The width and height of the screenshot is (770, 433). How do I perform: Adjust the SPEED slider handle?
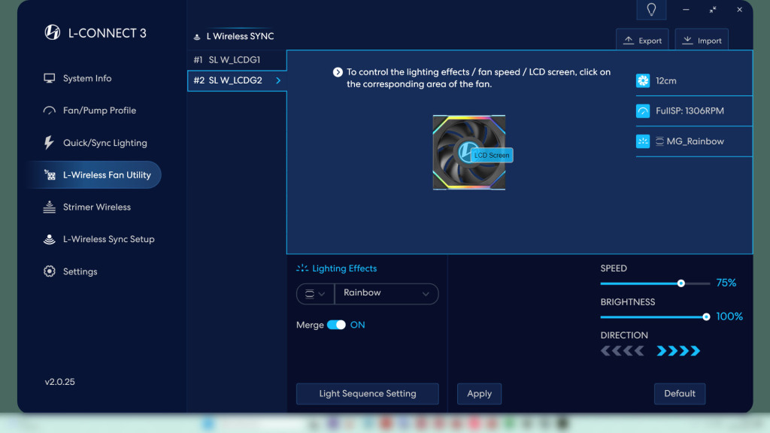681,283
